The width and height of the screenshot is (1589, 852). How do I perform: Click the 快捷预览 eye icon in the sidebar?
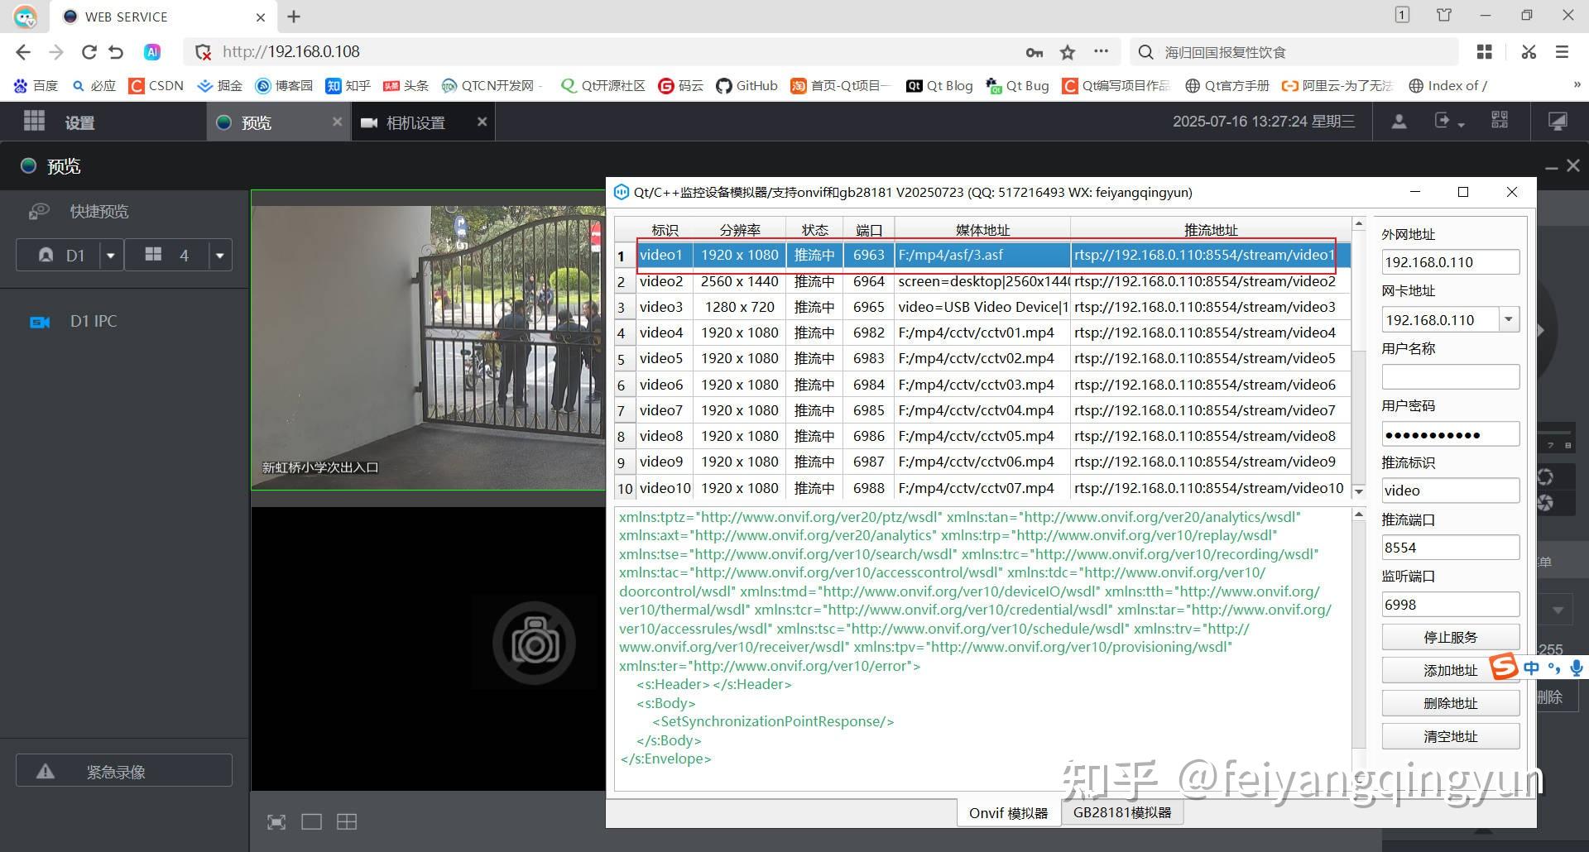point(39,211)
